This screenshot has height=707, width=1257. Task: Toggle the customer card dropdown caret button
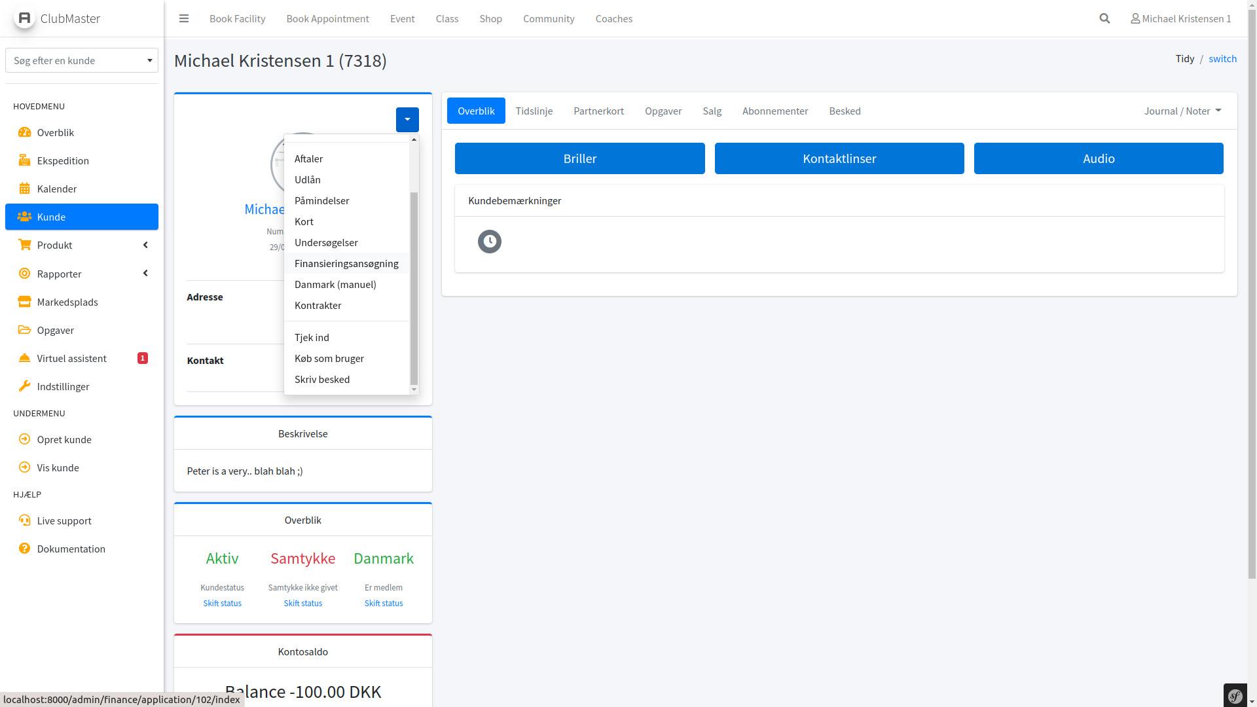click(407, 120)
